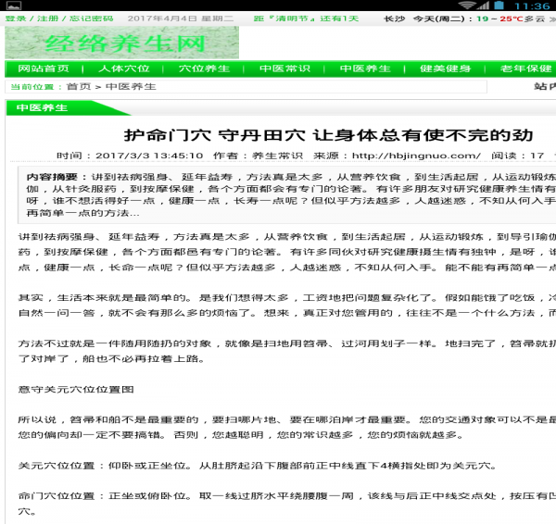Click the publish time 2017/3/3 13:45:10
The image size is (556, 524).
149,156
